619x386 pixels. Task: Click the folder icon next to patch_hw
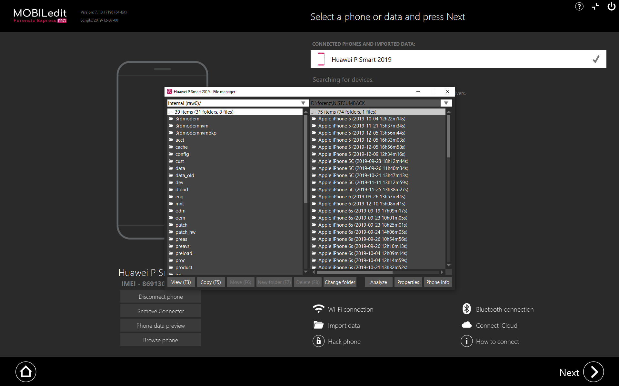tap(171, 232)
